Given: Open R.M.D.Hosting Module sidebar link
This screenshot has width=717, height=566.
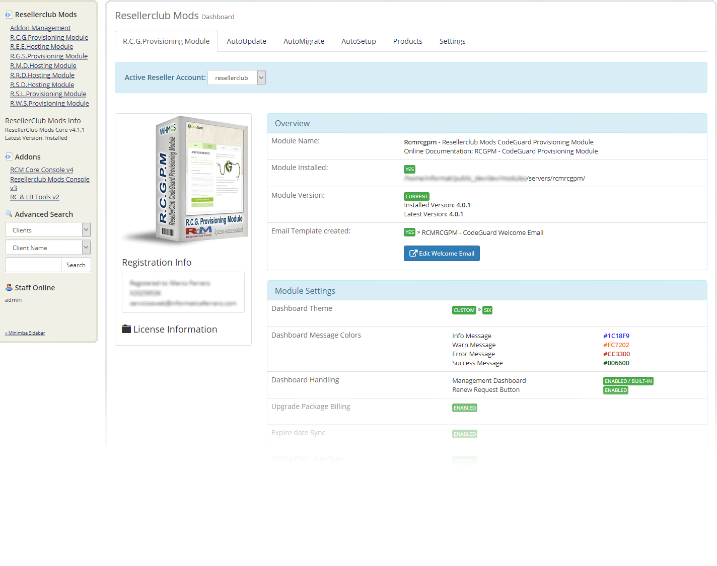Looking at the screenshot, I should 43,65.
